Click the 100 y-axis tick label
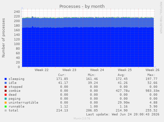Viewport: 164px width, 122px height. click(x=17, y=44)
